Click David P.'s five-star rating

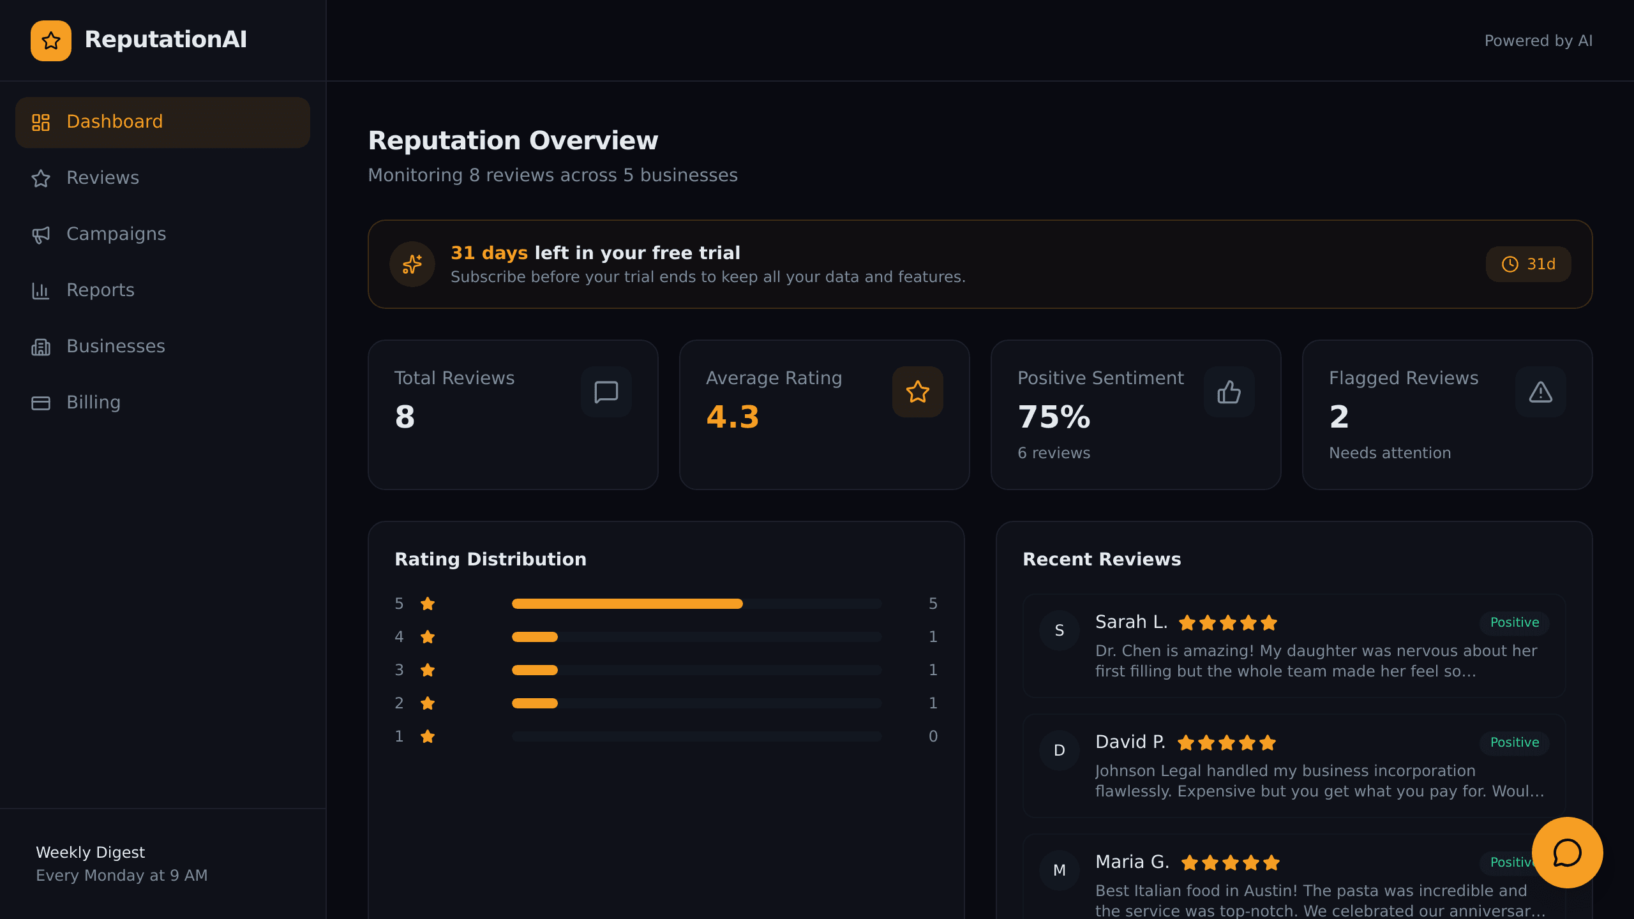(1227, 743)
